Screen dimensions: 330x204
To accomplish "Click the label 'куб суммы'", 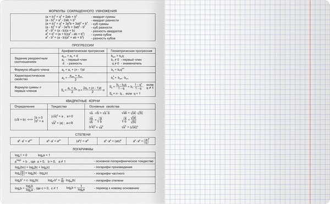I will (x=101, y=24).
